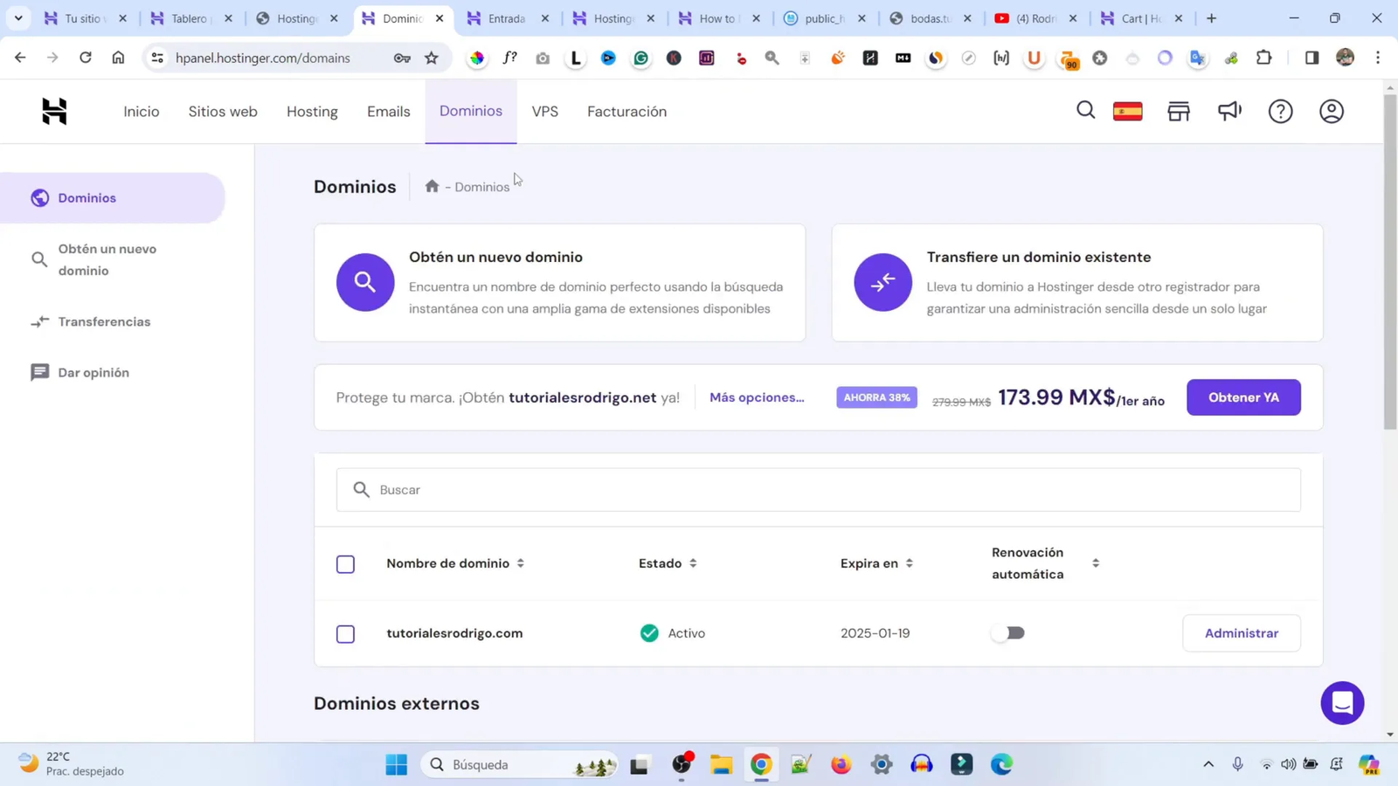Open Sitios web navigation item
1398x786 pixels.
point(223,112)
